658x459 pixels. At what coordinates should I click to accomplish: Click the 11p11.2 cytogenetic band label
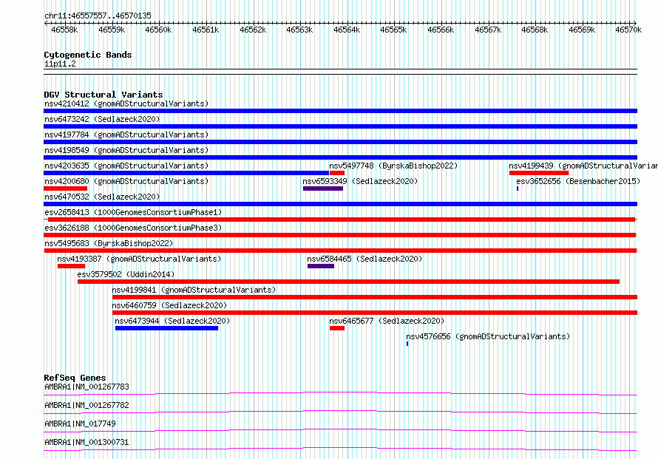click(x=60, y=64)
